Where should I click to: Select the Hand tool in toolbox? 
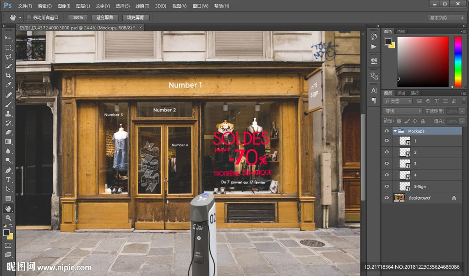coord(8,208)
